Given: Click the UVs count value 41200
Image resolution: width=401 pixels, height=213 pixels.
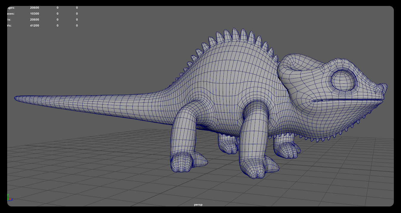Looking at the screenshot, I should point(34,26).
